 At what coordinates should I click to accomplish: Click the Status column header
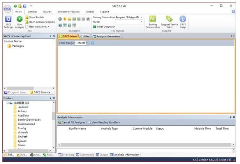coord(160,129)
